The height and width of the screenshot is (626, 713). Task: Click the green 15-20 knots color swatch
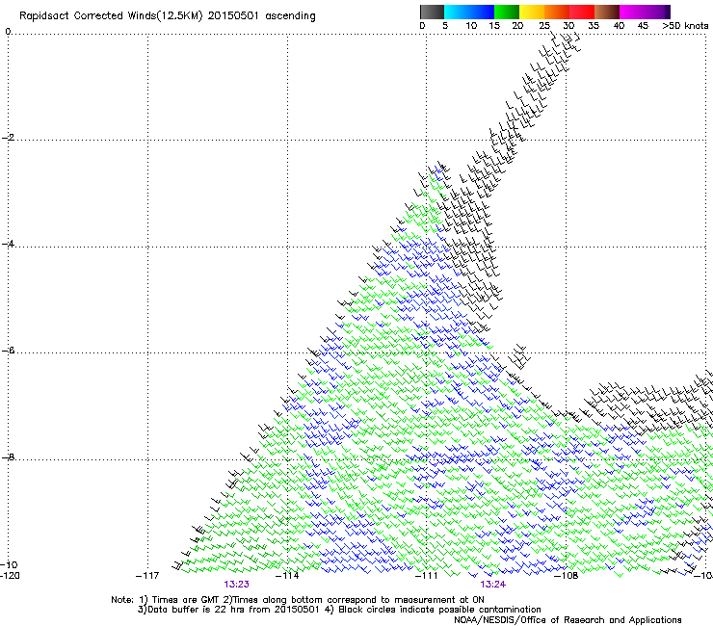507,12
